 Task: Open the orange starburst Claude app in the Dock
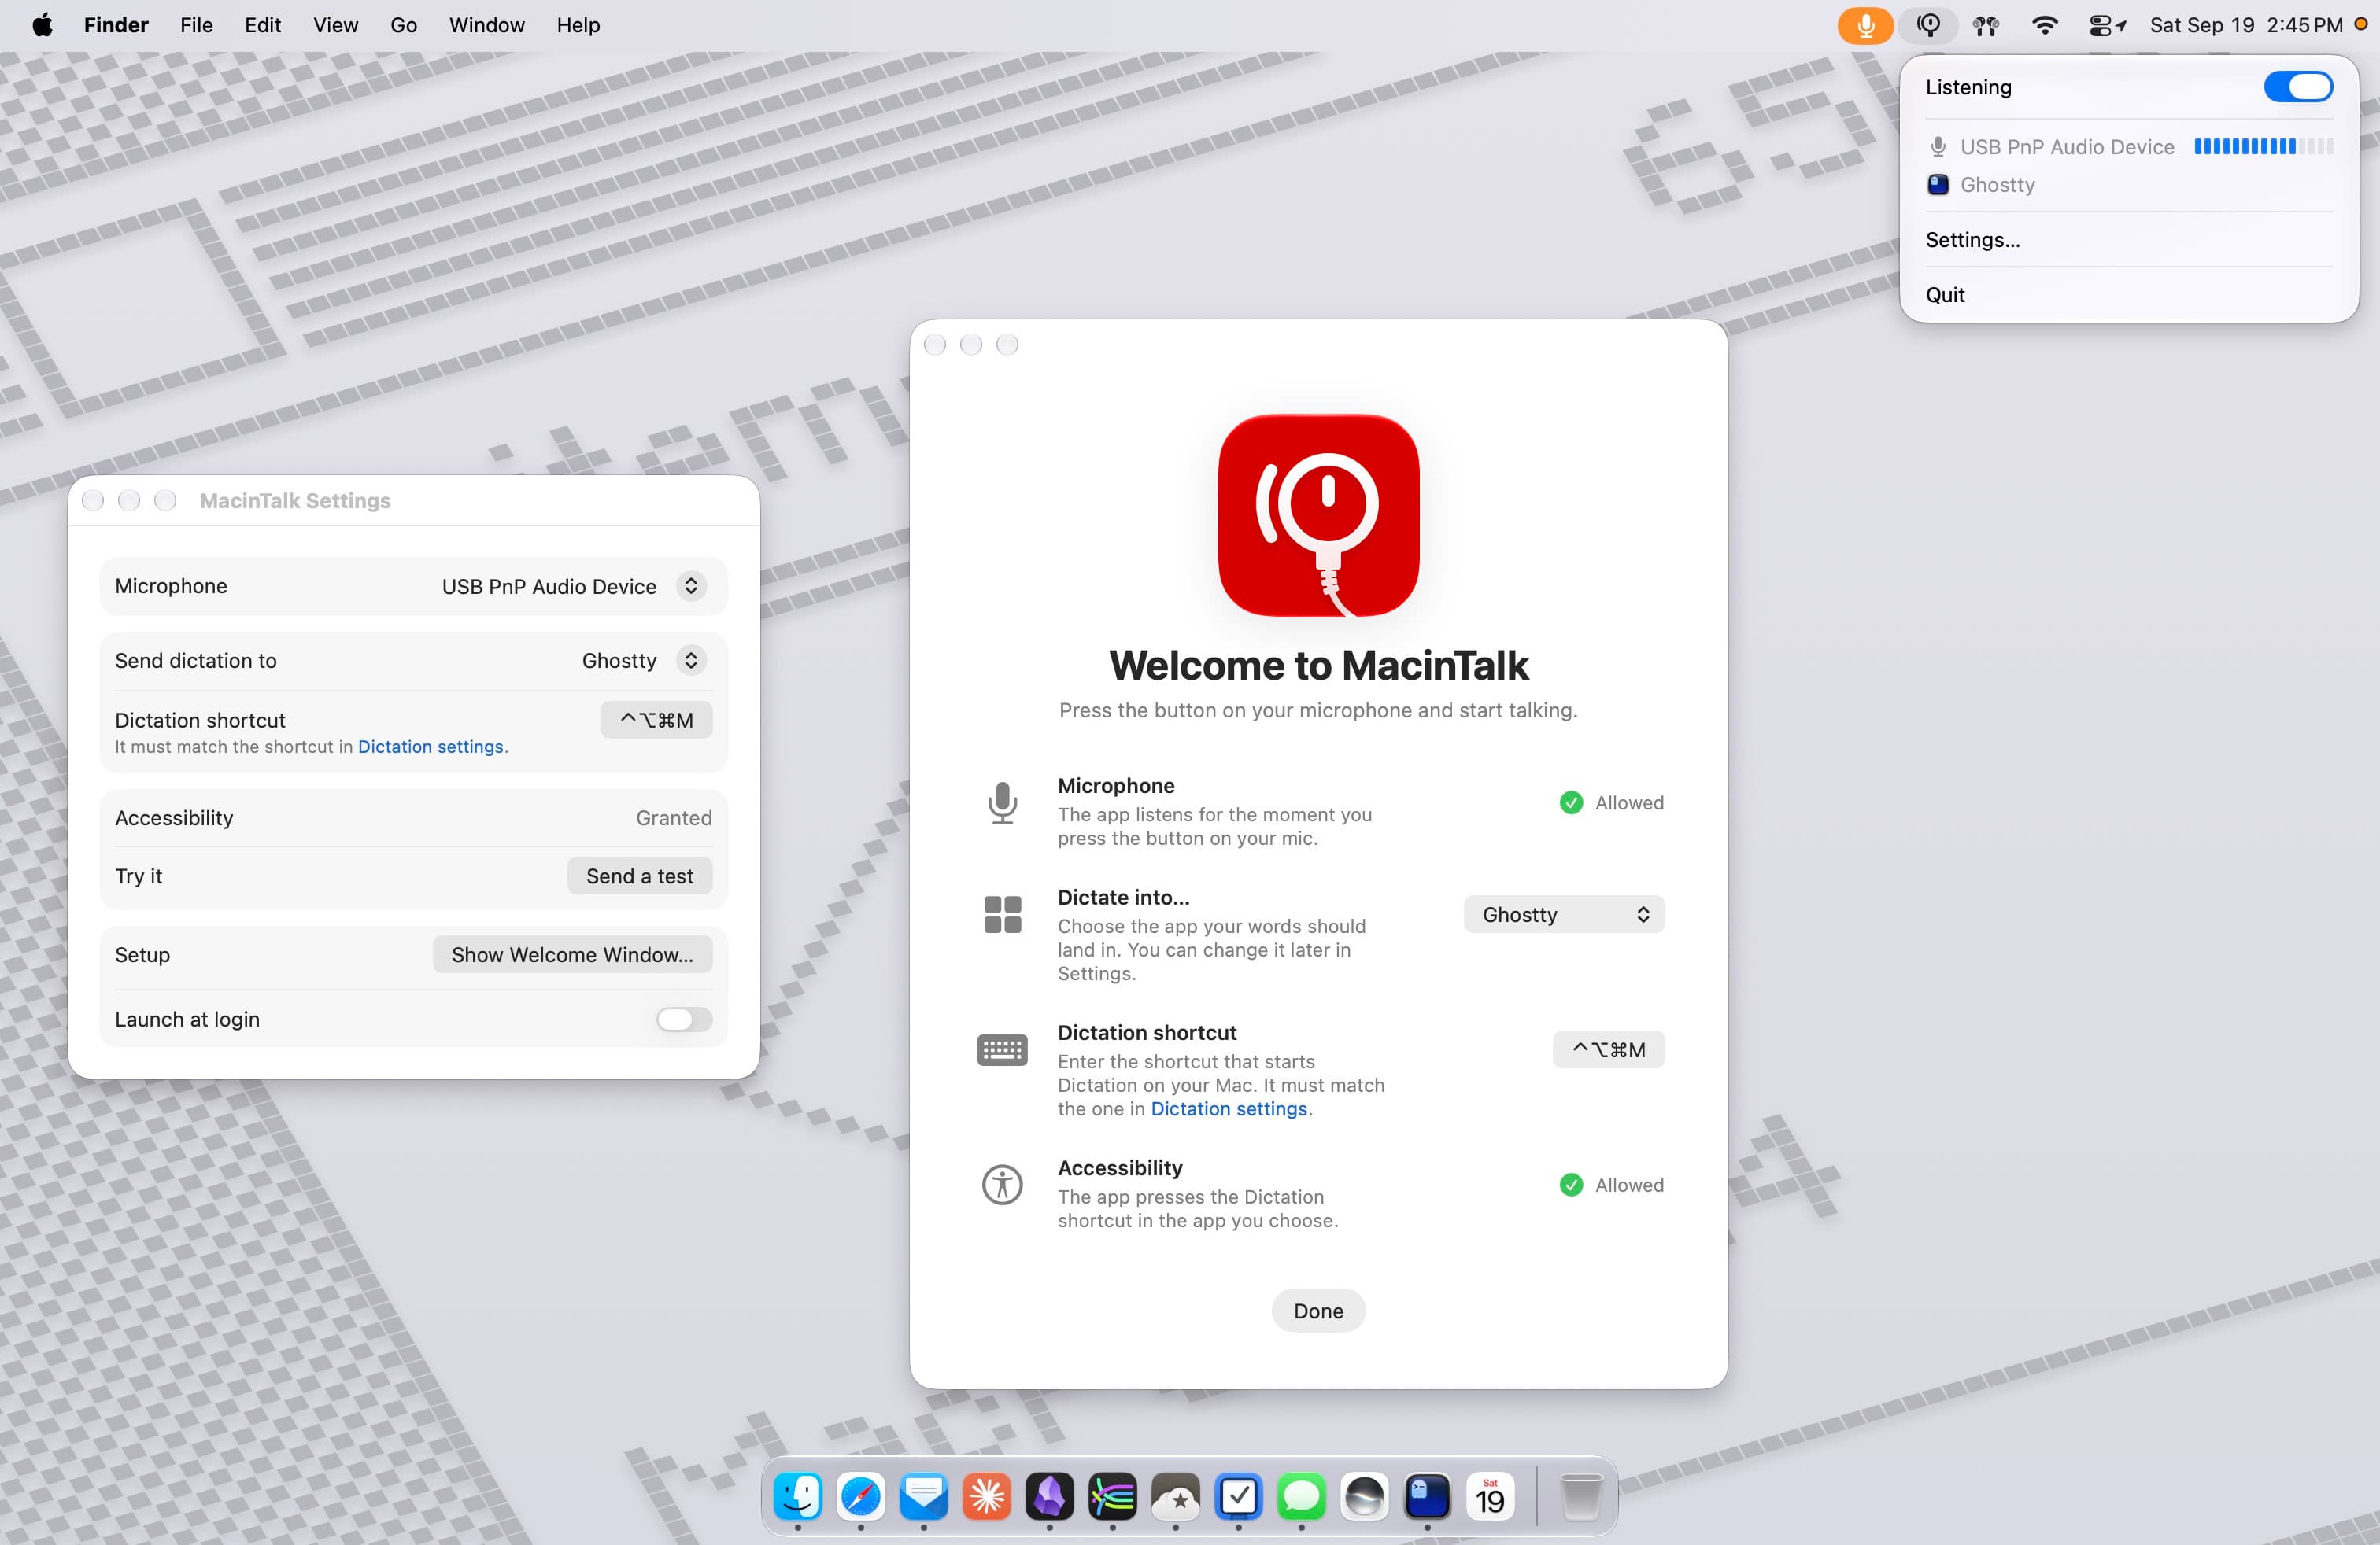pyautogui.click(x=987, y=1496)
